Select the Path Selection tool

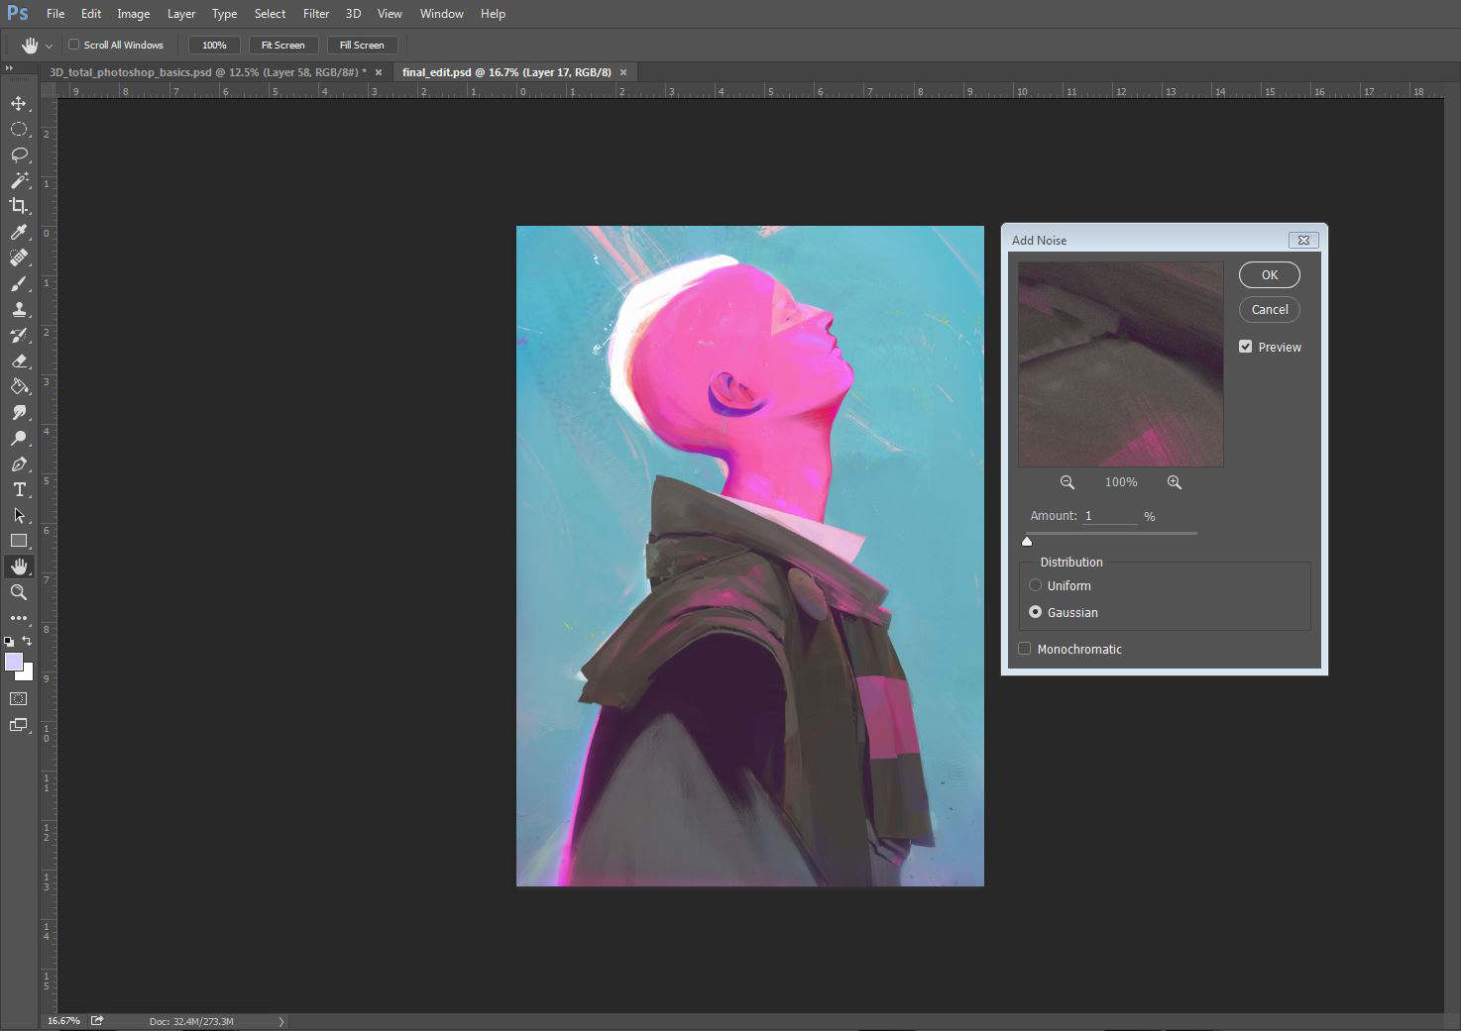tap(19, 515)
